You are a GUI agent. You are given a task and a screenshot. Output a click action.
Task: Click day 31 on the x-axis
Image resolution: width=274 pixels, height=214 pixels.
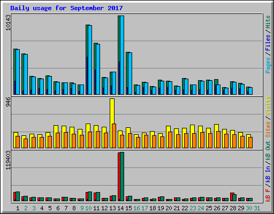[257, 208]
